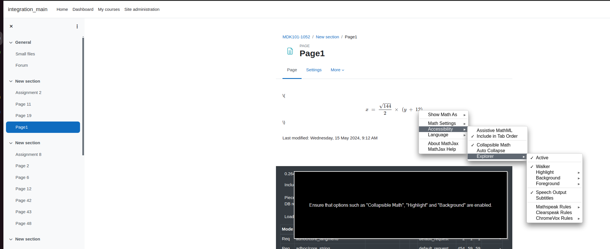This screenshot has height=249, width=610.
Task: Enable Assistive MathML option
Action: (498, 130)
